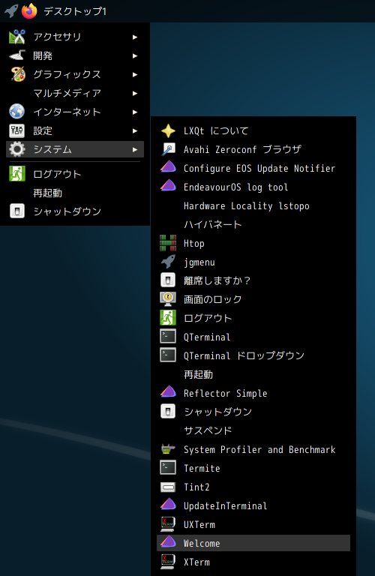Click the System Profiler and Benchmark icon
The width and height of the screenshot is (375, 576).
coord(168,449)
